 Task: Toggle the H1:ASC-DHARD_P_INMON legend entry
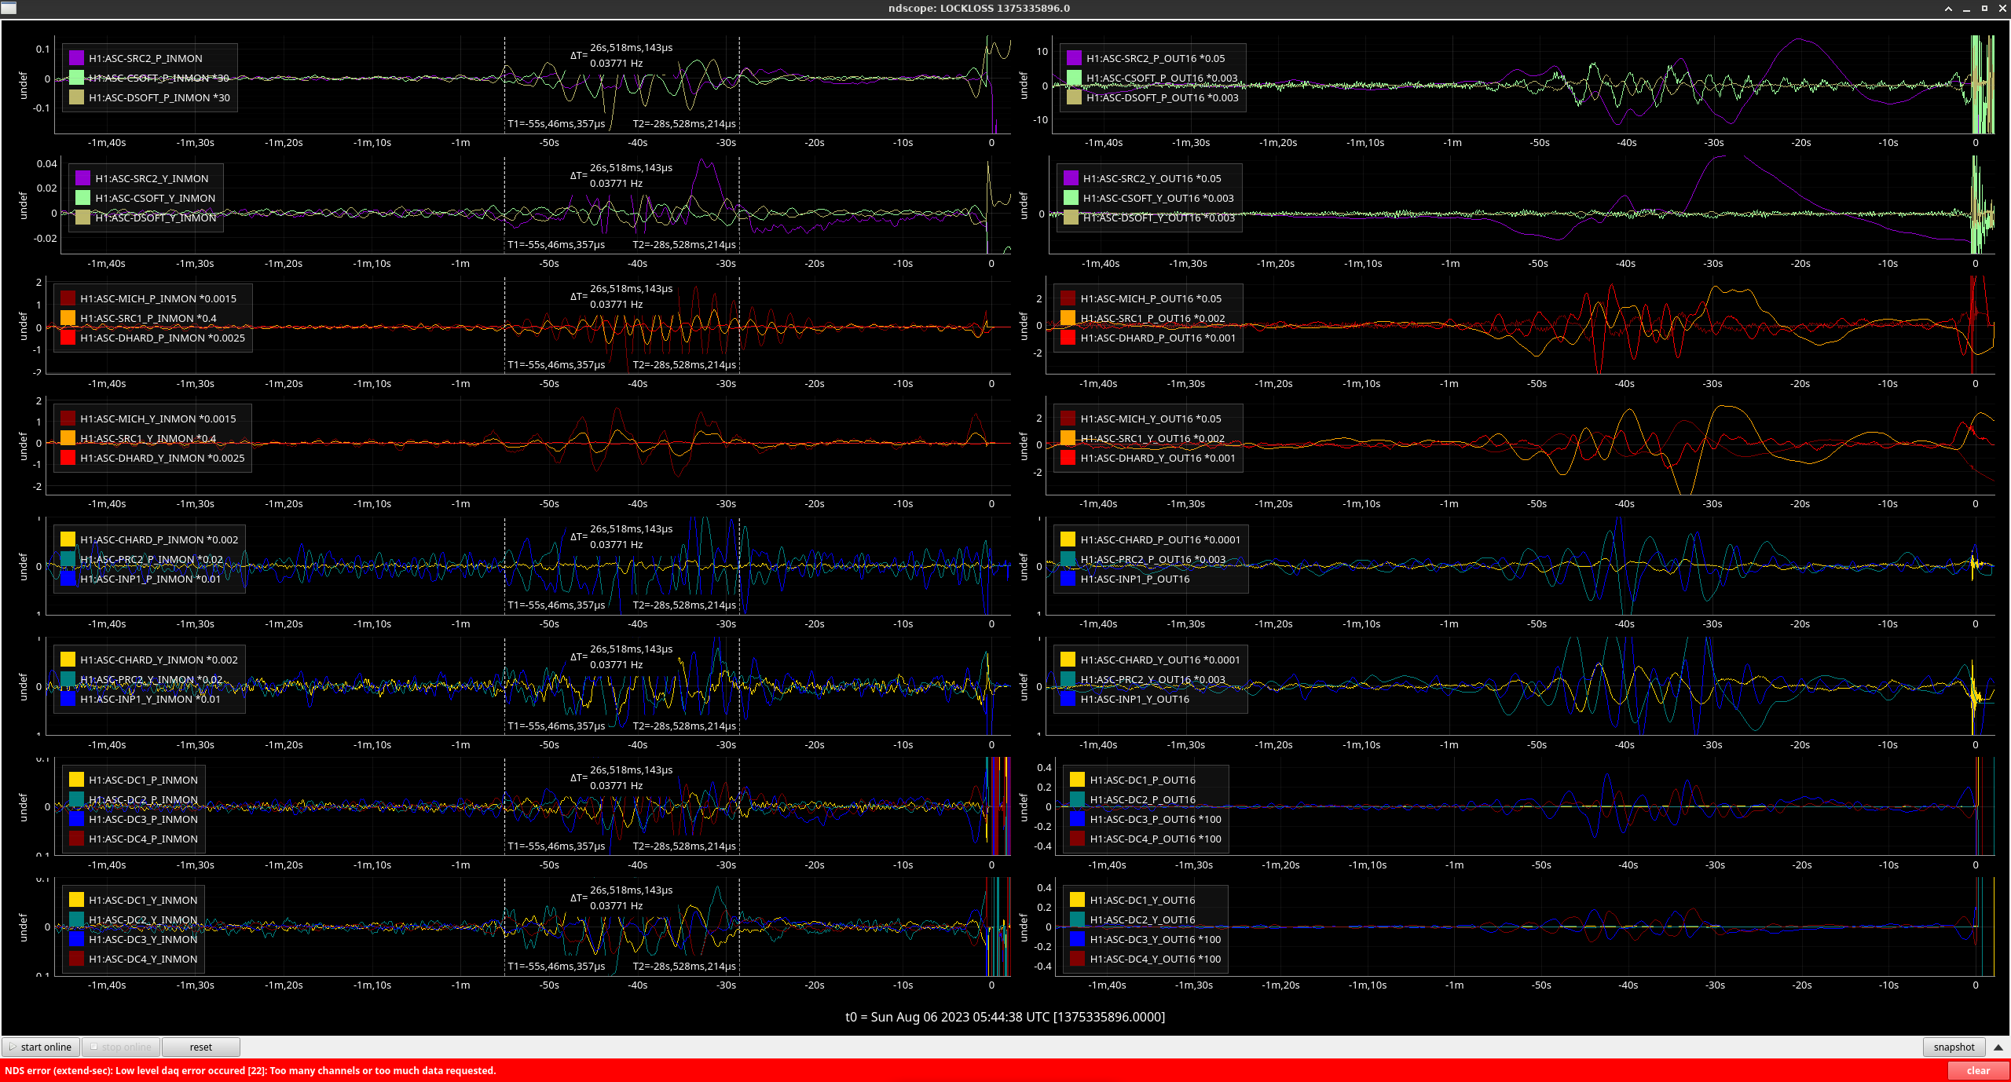point(162,338)
